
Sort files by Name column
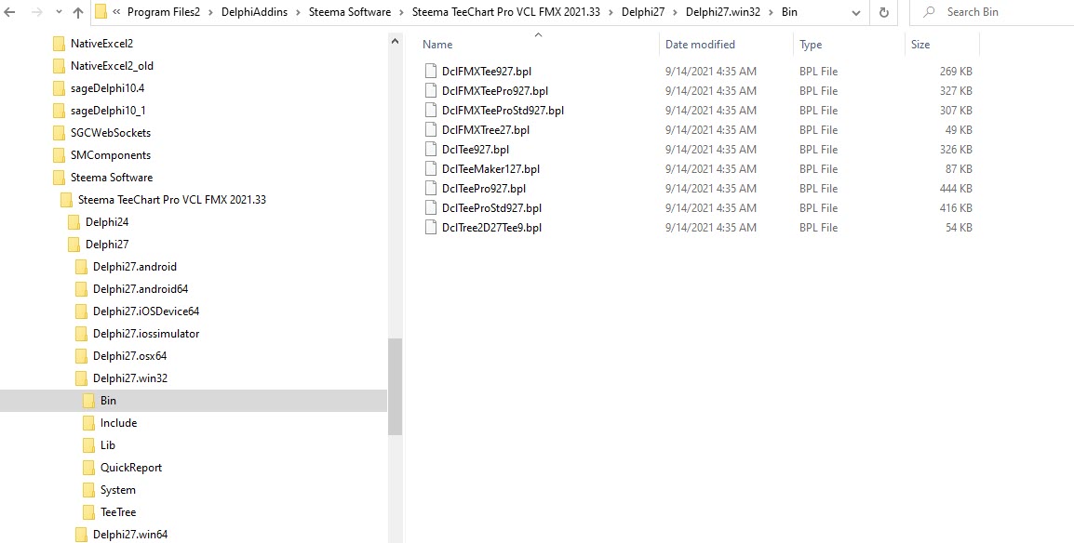pyautogui.click(x=437, y=45)
